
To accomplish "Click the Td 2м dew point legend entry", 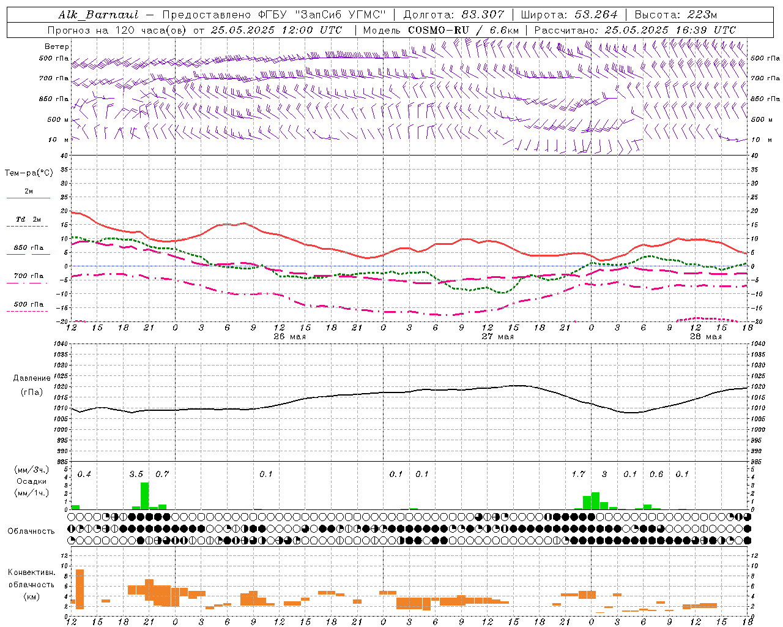I will [x=28, y=219].
